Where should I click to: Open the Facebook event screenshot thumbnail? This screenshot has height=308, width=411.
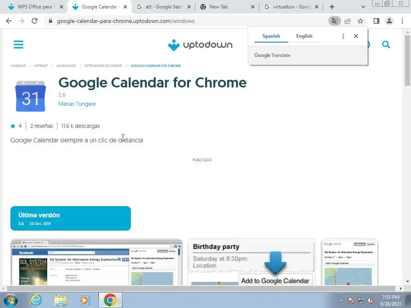click(x=96, y=262)
